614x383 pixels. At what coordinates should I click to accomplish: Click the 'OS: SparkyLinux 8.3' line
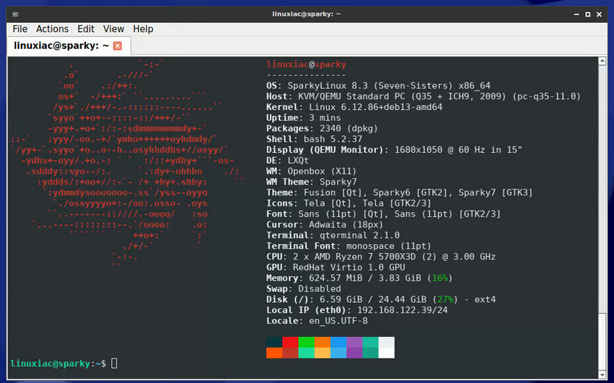click(x=378, y=86)
